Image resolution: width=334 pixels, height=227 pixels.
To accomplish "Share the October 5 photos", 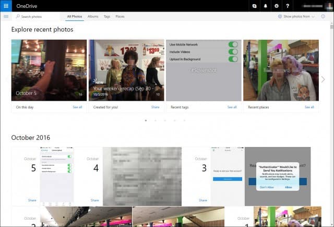I will point(32,200).
